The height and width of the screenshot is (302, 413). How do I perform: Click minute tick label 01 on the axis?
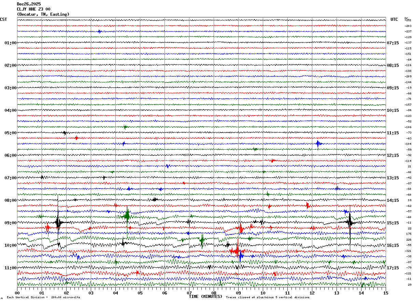(x=42, y=293)
